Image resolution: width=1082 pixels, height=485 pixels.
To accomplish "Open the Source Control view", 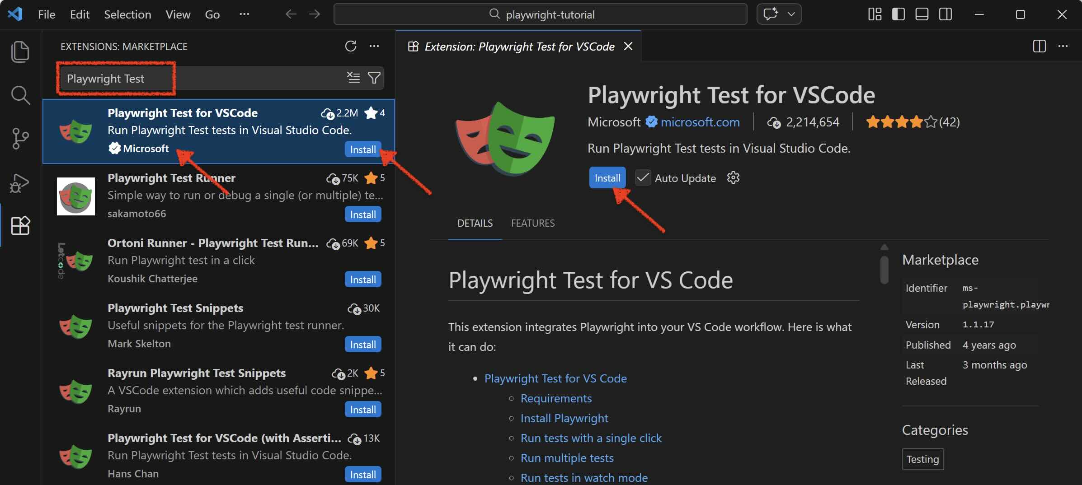I will (x=20, y=139).
